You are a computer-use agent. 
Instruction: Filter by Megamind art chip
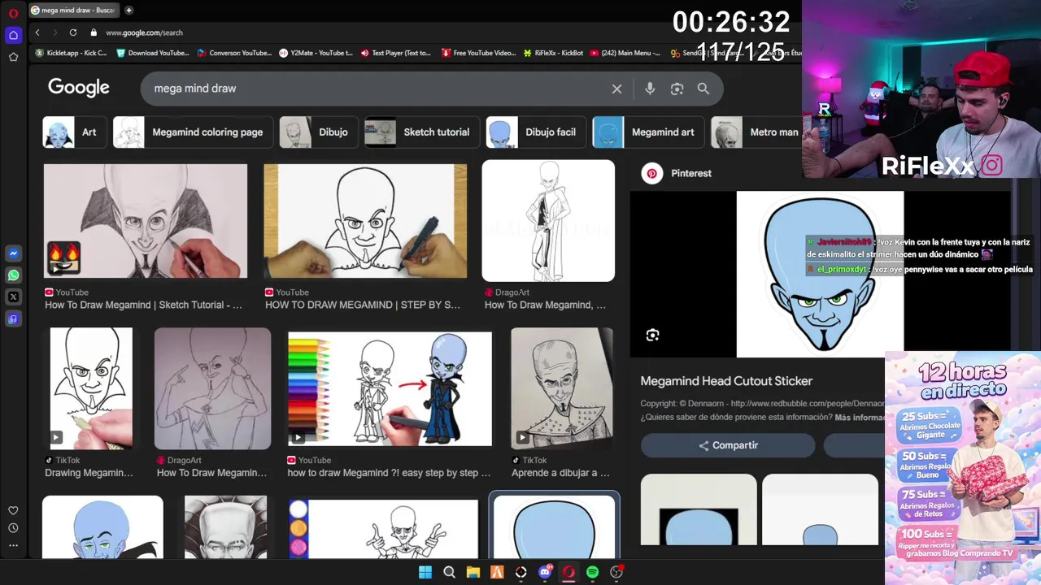click(648, 132)
